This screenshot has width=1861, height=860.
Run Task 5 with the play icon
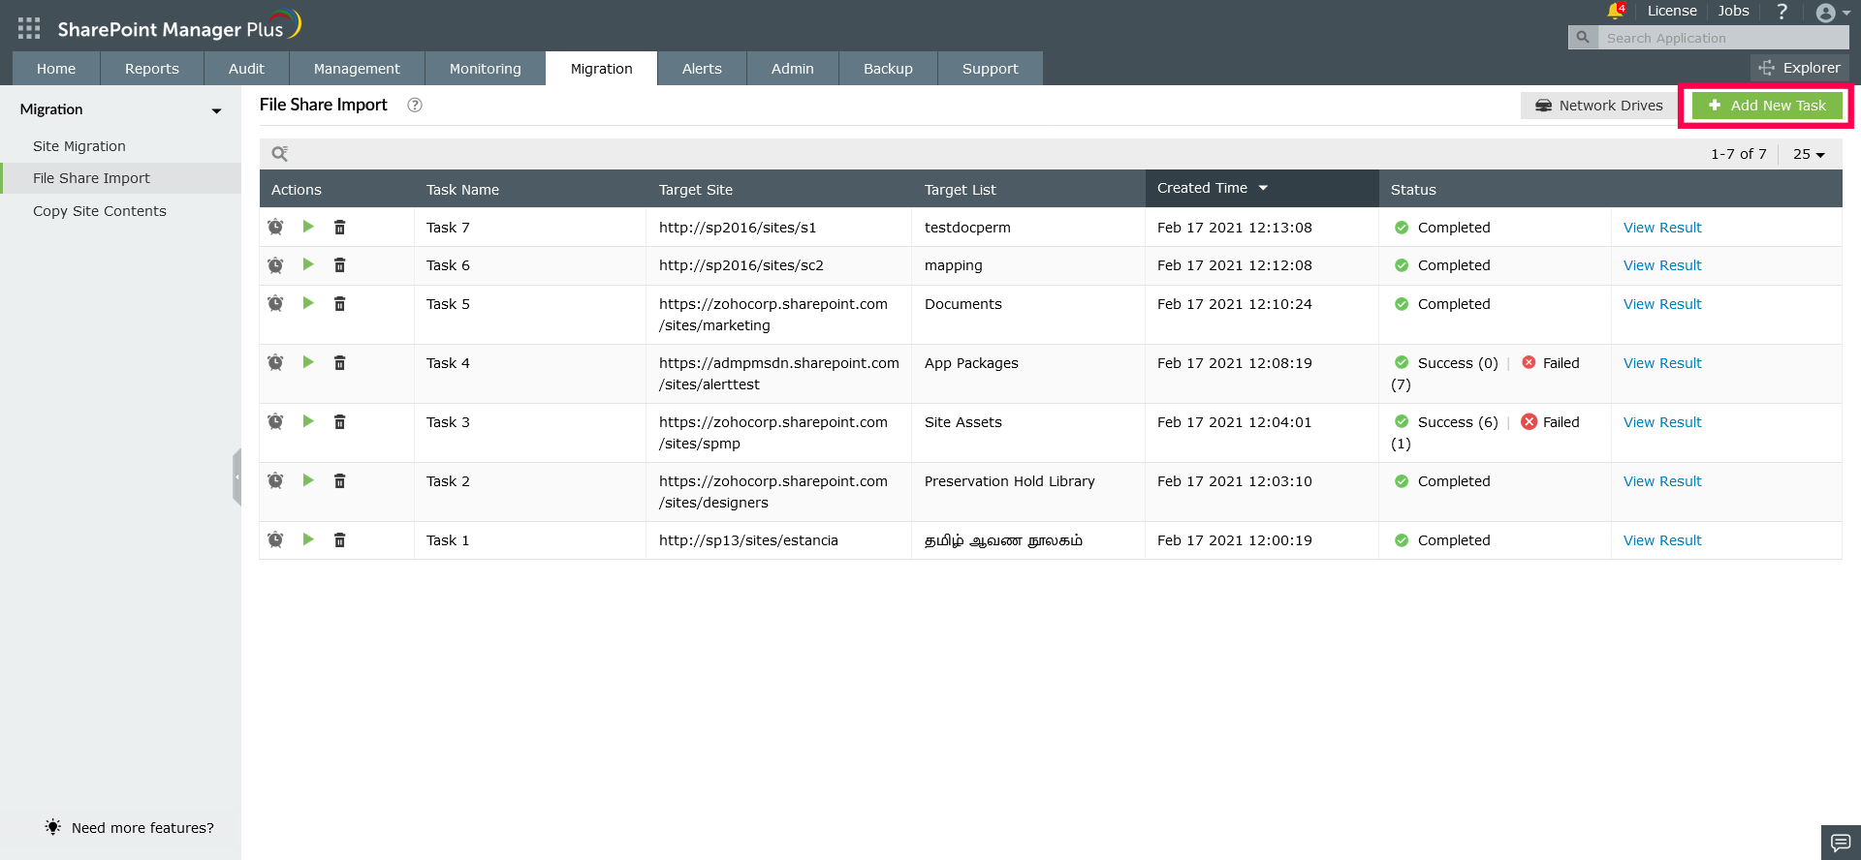[308, 303]
